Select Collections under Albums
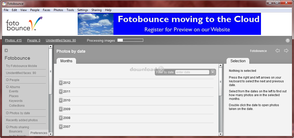Screen dimensions: 294x138 pos(17,106)
